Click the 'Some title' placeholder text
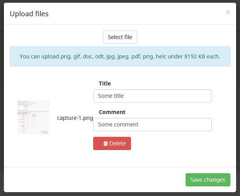This screenshot has height=196, width=240. click(111, 96)
